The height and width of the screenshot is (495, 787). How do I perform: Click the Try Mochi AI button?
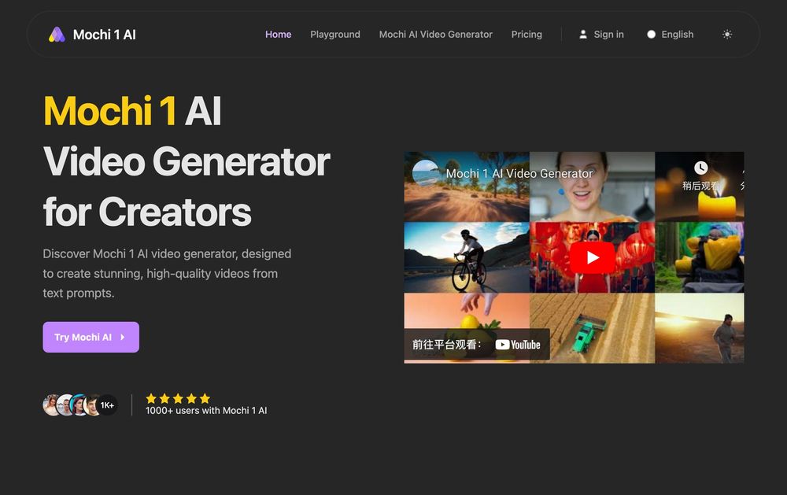pyautogui.click(x=91, y=338)
